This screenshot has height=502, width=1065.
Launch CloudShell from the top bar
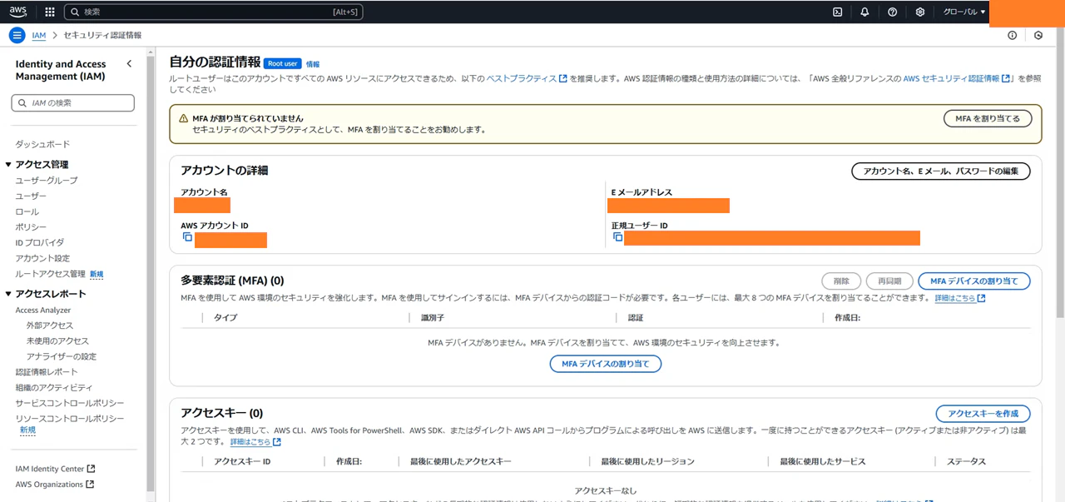tap(838, 12)
